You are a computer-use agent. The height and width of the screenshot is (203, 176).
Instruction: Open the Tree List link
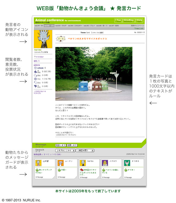coord(139,29)
